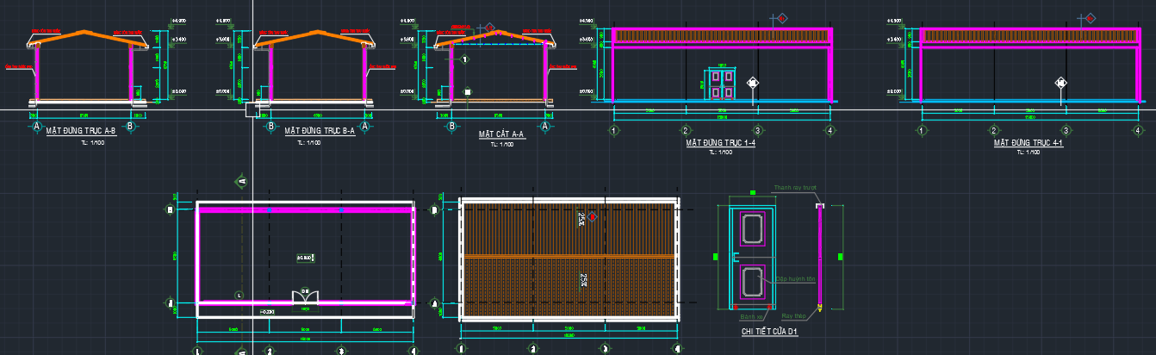The width and height of the screenshot is (1156, 355).
Task: Select the right green grip beside the rail section
Action: 840,256
